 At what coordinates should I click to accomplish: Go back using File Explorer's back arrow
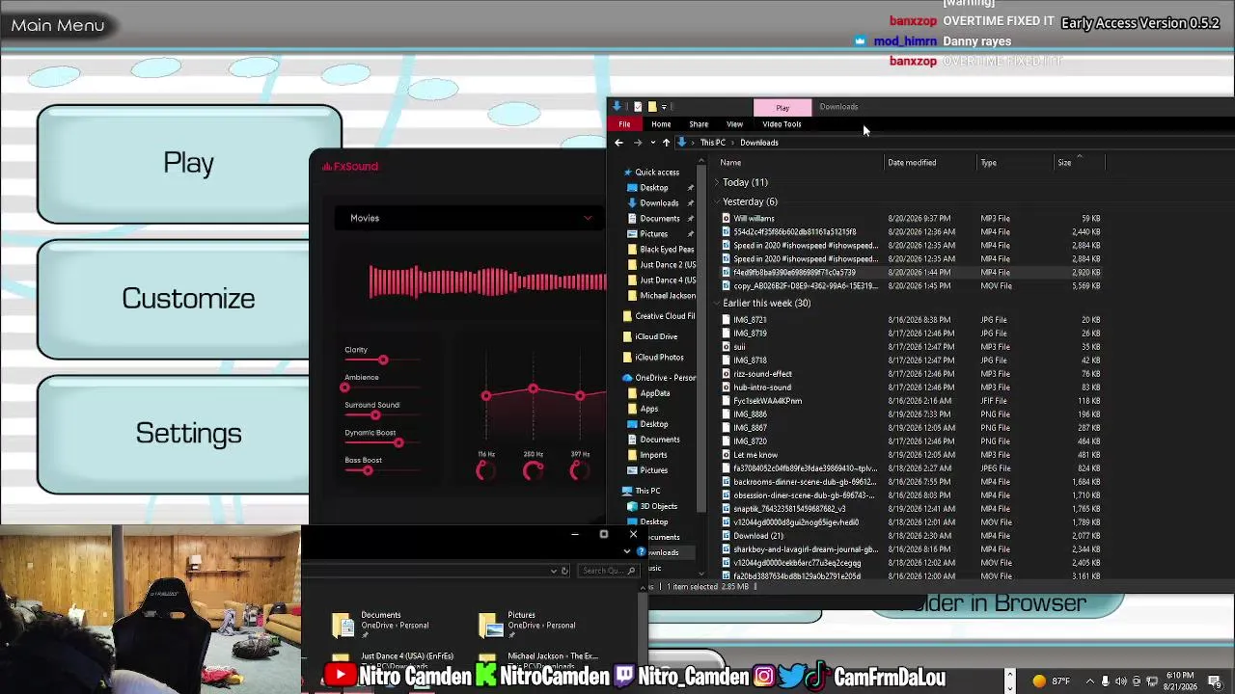click(618, 143)
